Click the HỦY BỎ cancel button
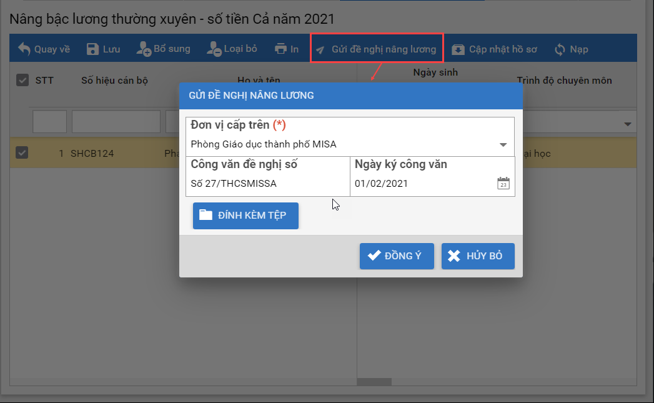The height and width of the screenshot is (403, 654). pos(477,256)
